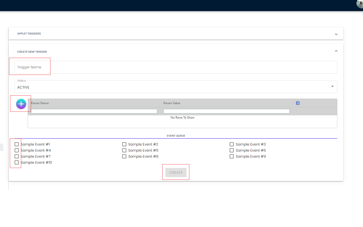Check the Sample Event #7 checkbox
This screenshot has width=363, height=227.
coord(17,156)
